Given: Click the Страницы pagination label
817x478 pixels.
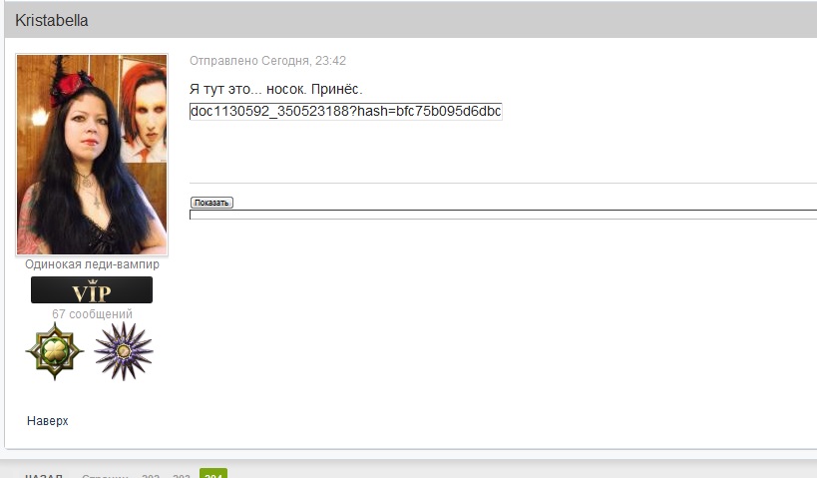Looking at the screenshot, I should click(x=105, y=475).
